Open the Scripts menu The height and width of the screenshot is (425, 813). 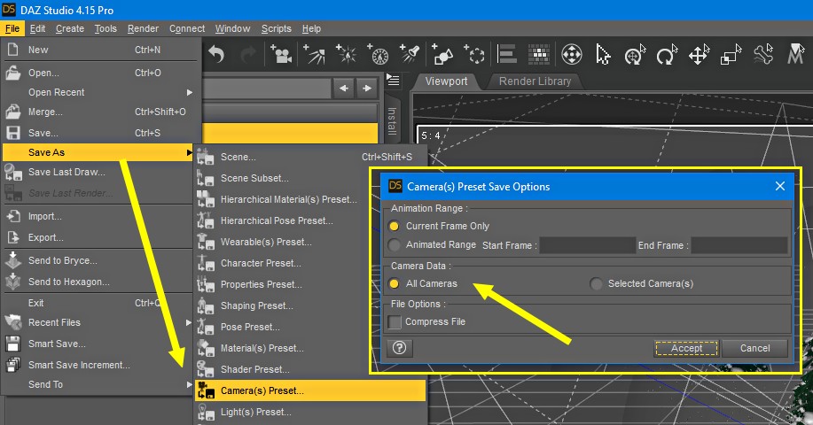coord(277,28)
